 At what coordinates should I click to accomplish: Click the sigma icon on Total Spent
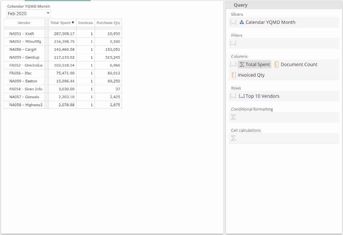242,64
